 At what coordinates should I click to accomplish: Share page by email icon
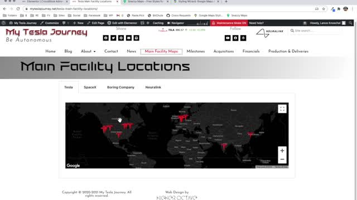click(x=129, y=38)
